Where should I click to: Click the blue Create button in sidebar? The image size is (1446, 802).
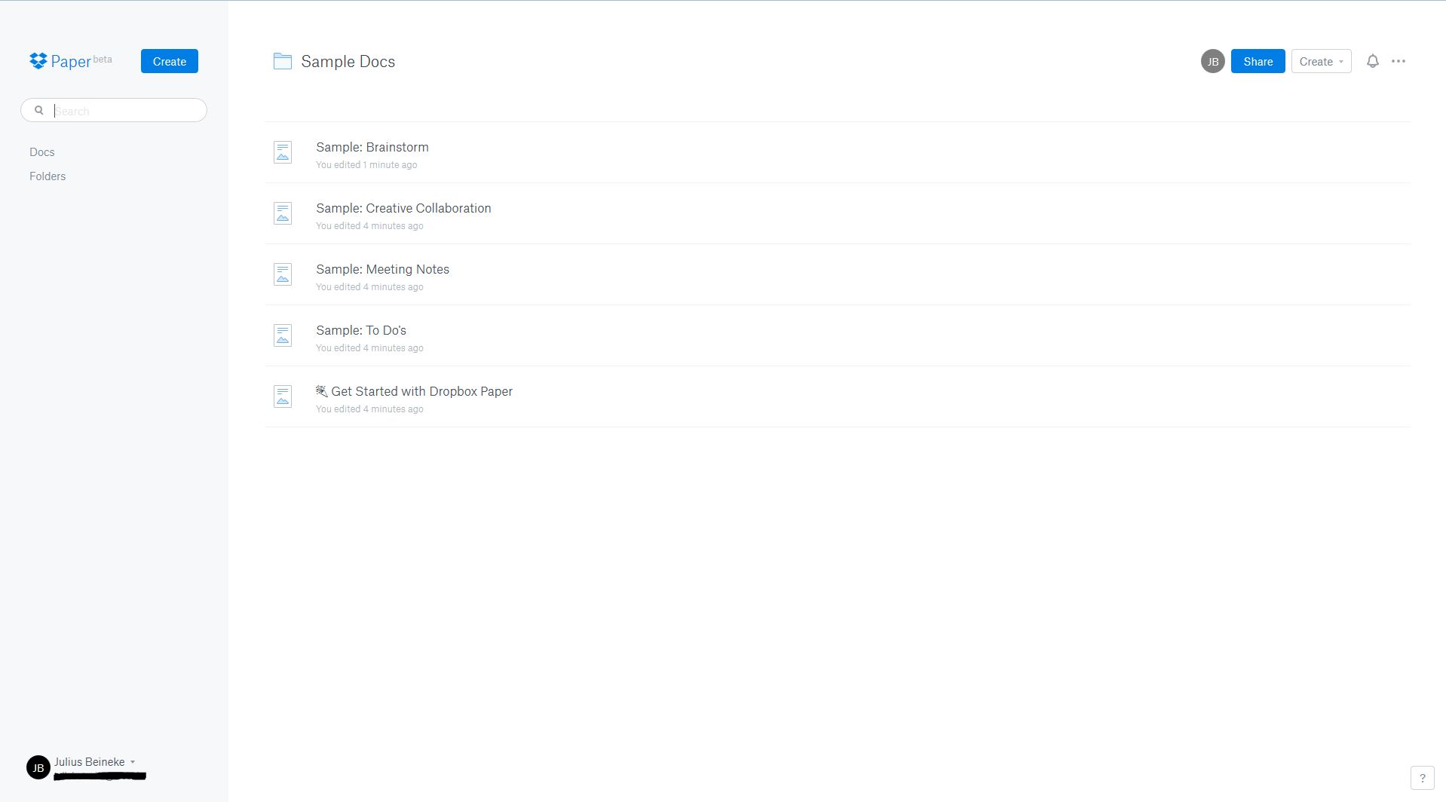[x=170, y=61]
